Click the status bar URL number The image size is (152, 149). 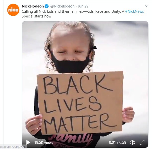pos(13,147)
